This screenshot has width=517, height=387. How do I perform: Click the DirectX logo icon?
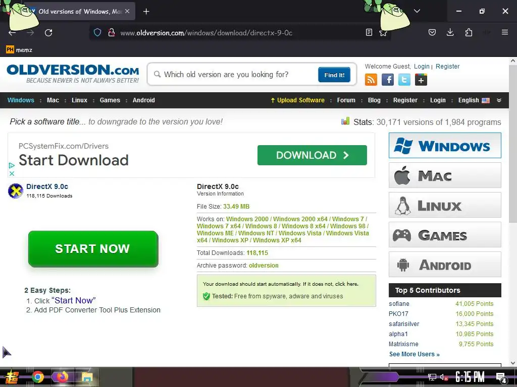tap(16, 191)
